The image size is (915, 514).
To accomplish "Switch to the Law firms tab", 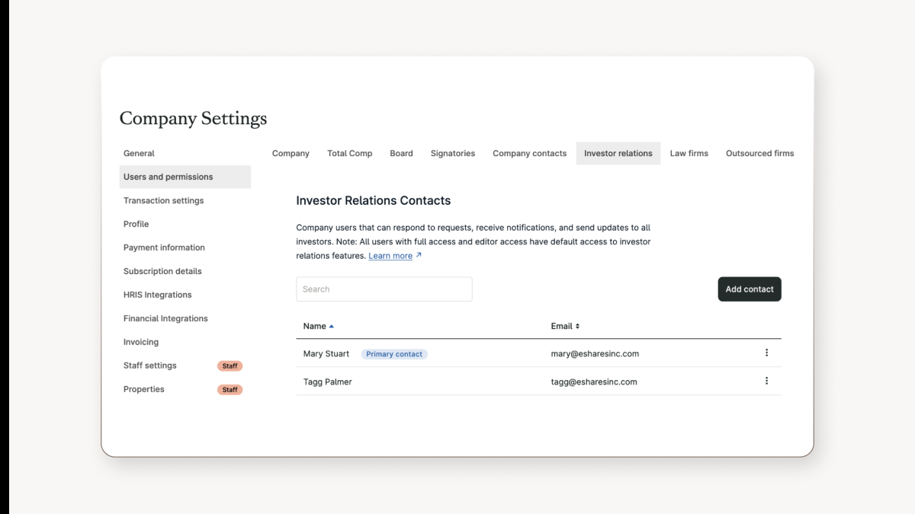I will coord(689,153).
